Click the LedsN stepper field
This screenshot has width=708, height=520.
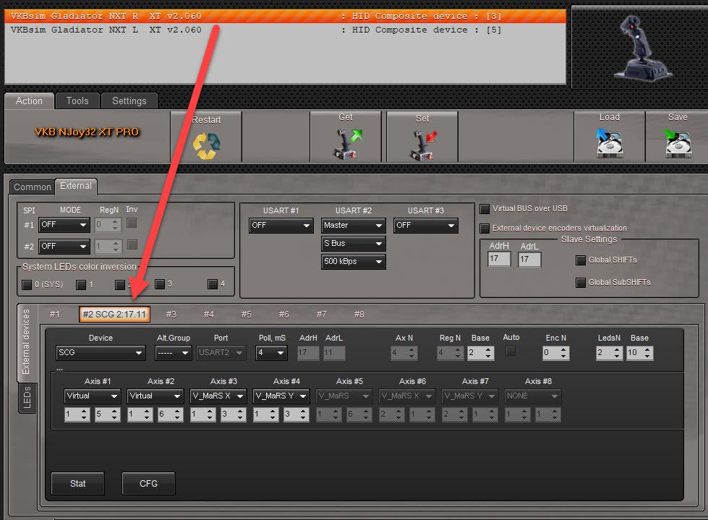click(x=609, y=352)
